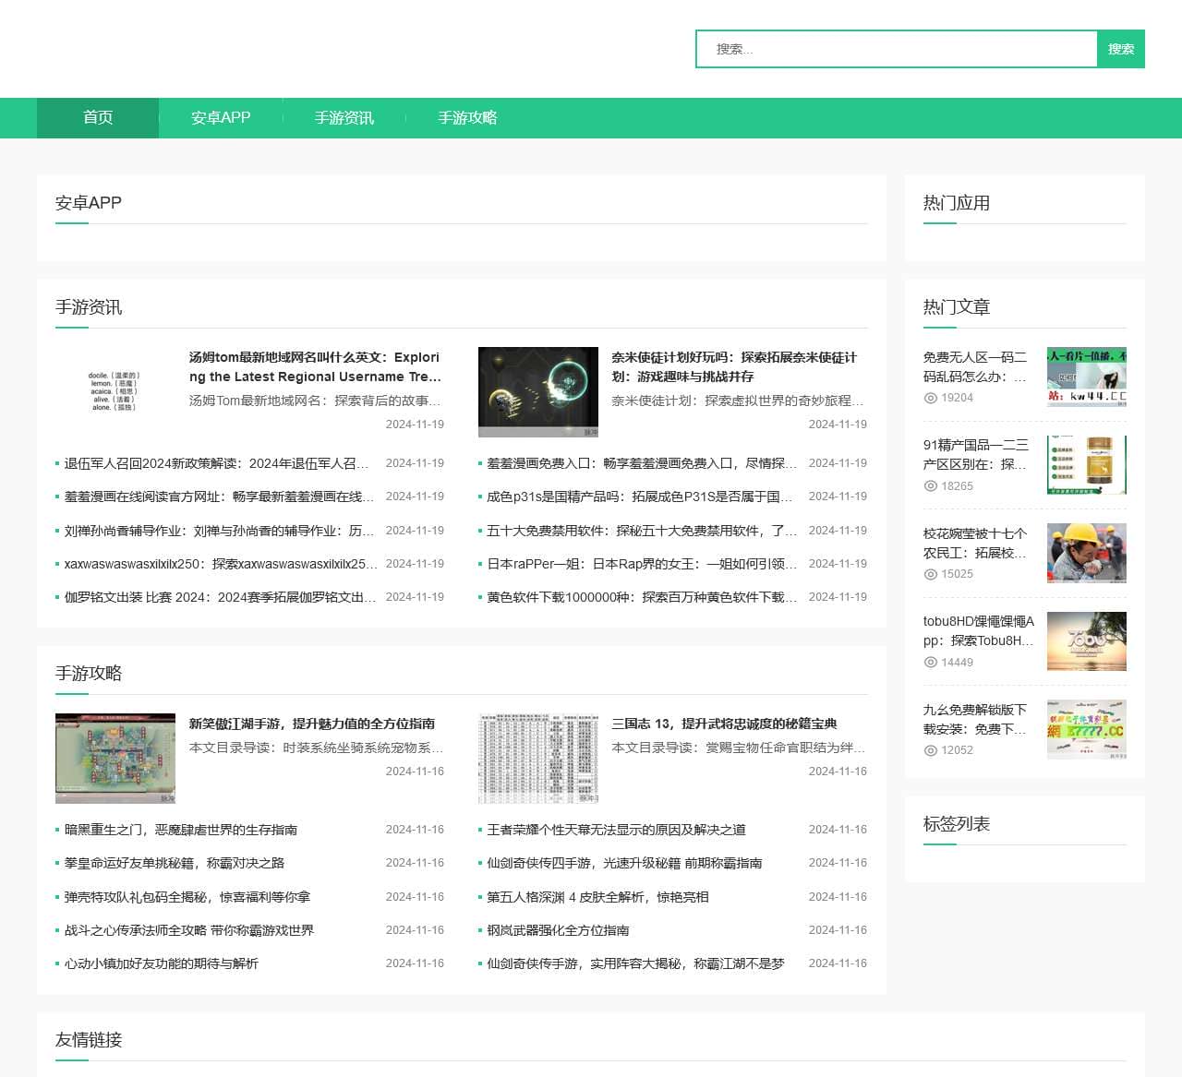The width and height of the screenshot is (1182, 1077).
Task: Click inside the 搜索 search input field
Action: pos(896,49)
